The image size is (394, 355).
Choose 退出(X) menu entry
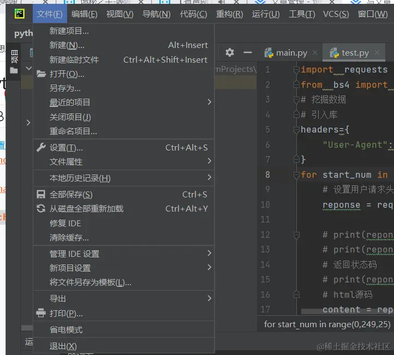[x=124, y=346]
